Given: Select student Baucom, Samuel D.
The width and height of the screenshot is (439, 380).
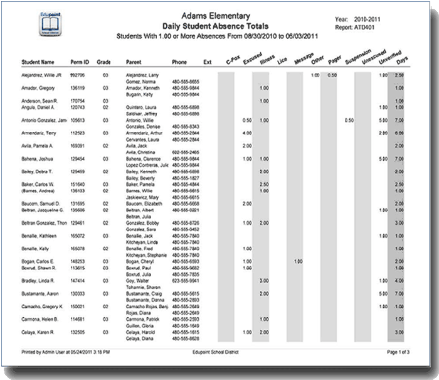Looking at the screenshot, I should (40, 204).
